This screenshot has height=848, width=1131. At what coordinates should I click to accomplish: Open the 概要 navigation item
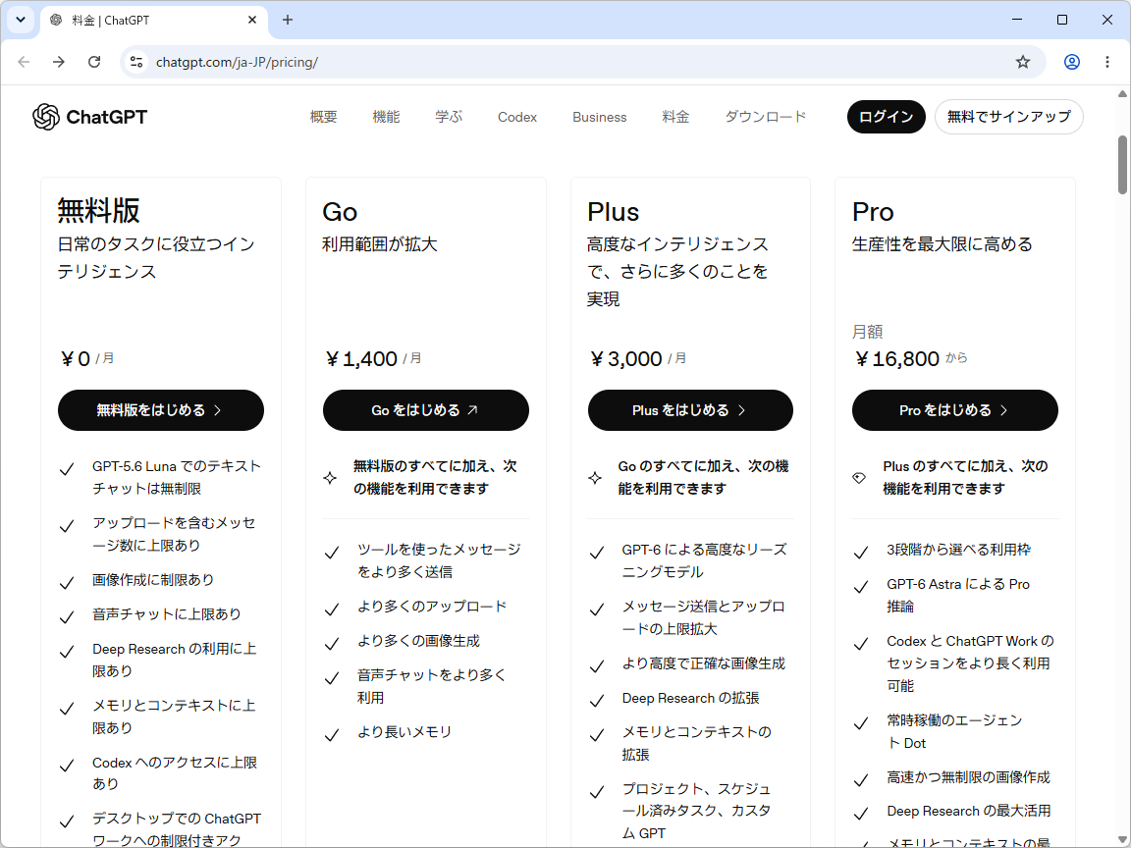[323, 117]
